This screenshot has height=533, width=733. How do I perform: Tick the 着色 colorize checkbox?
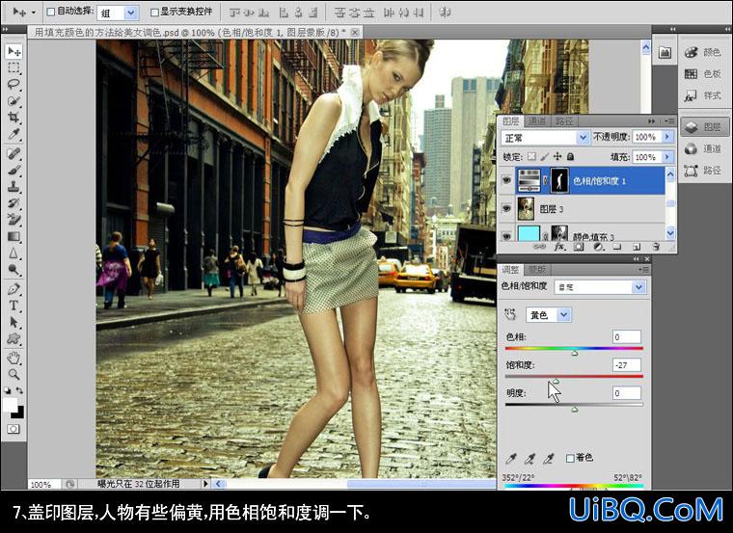point(570,458)
